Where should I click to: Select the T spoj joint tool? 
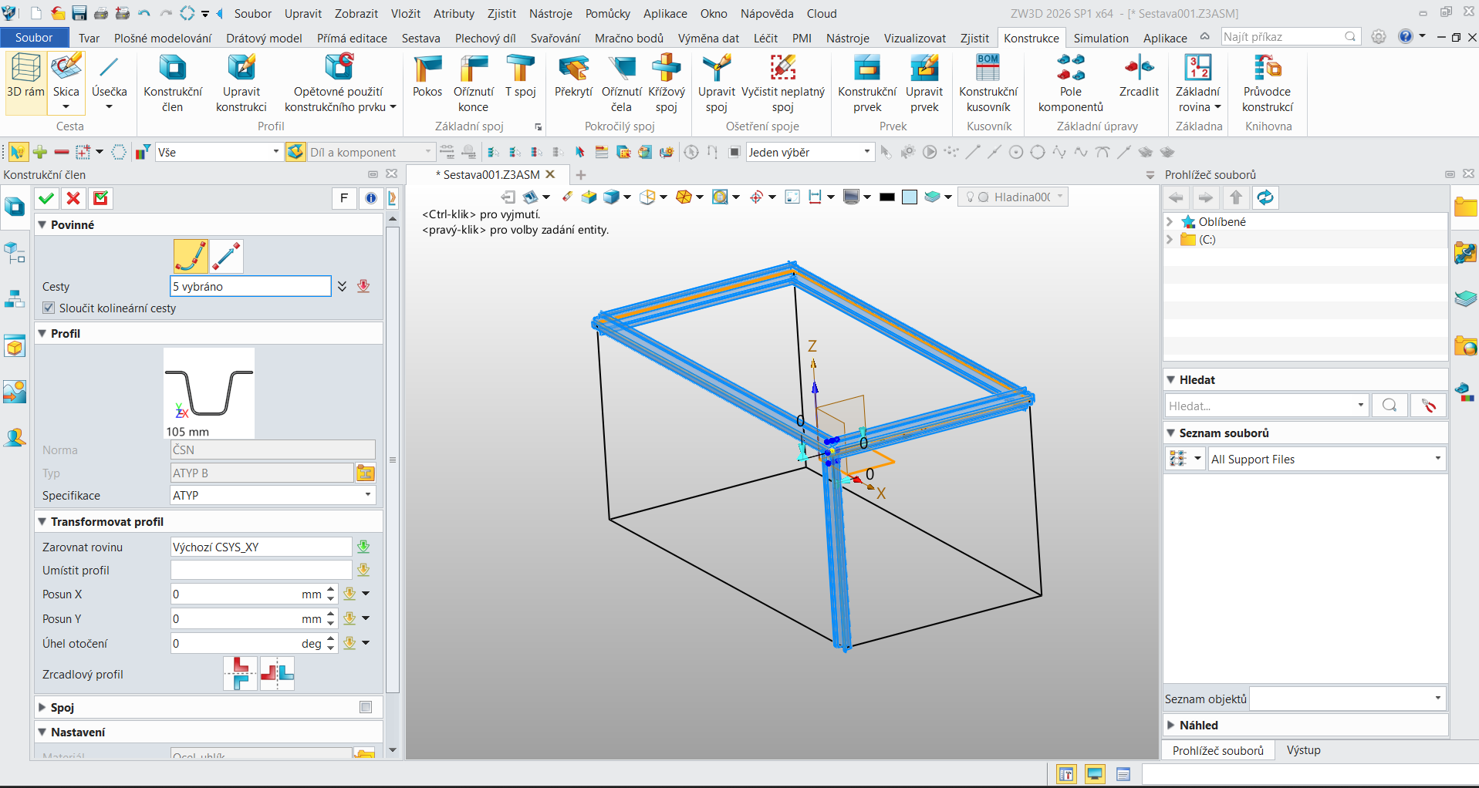coord(520,76)
